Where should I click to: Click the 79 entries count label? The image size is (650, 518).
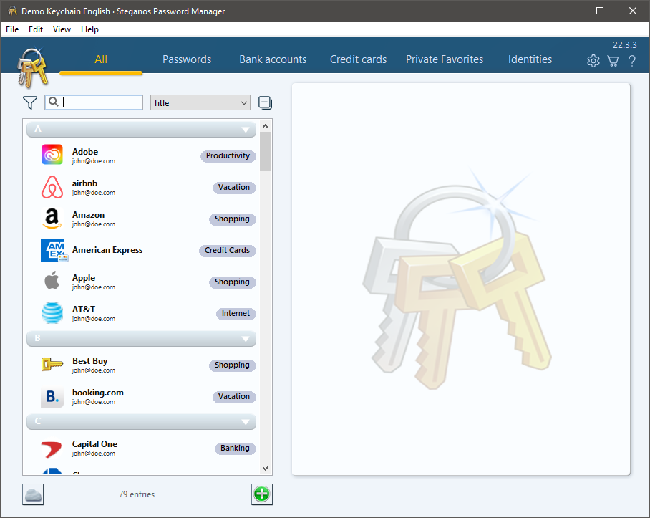(x=137, y=494)
